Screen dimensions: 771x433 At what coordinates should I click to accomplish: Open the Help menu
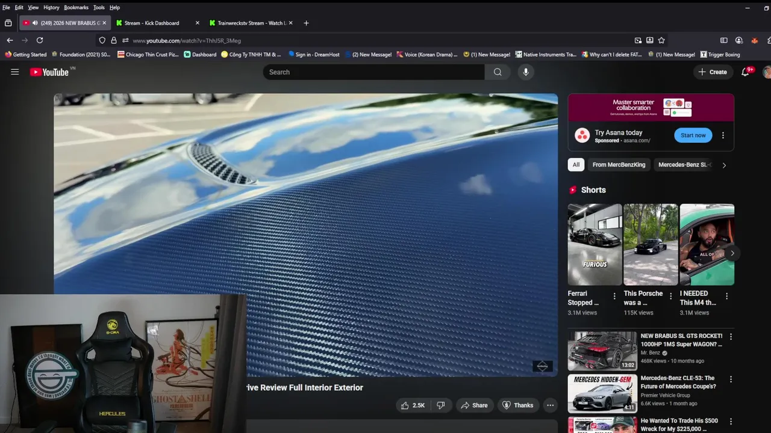(114, 7)
